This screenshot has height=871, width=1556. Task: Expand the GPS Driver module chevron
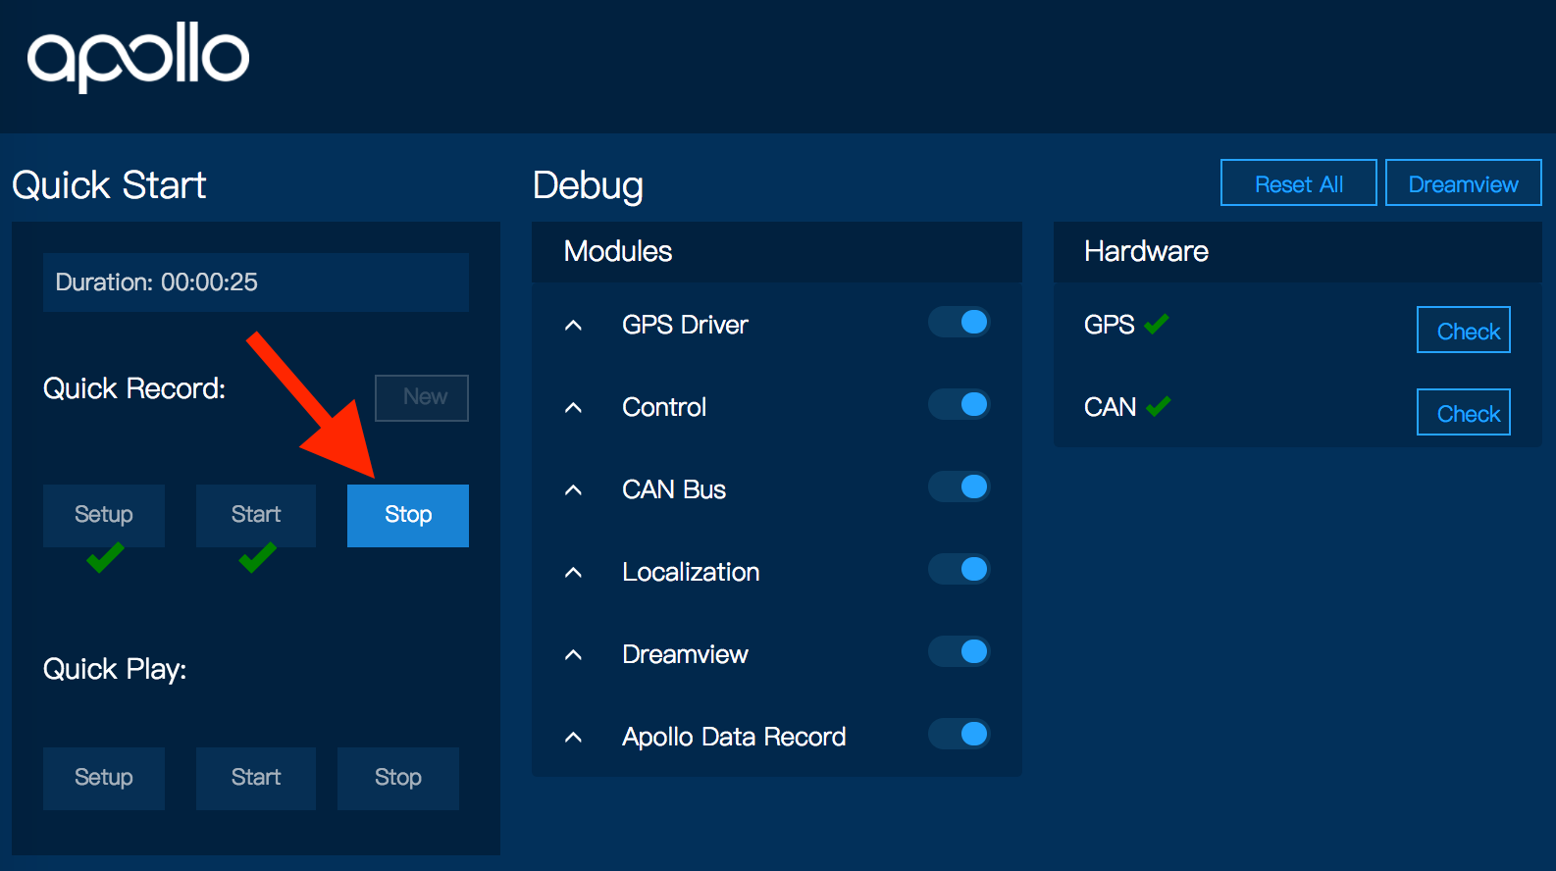click(574, 325)
